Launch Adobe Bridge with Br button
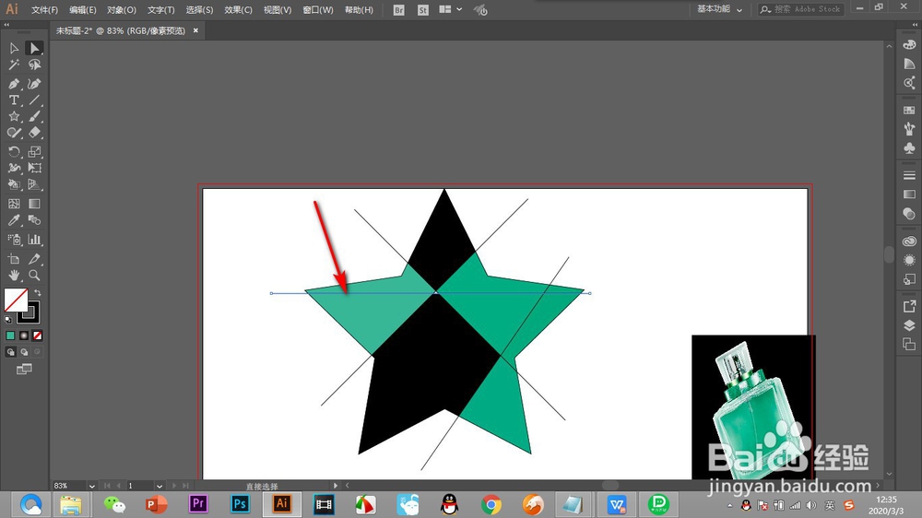 click(398, 10)
